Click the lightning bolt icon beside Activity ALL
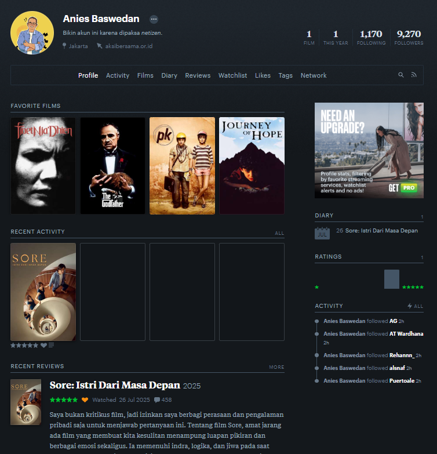This screenshot has width=437, height=454. [410, 306]
